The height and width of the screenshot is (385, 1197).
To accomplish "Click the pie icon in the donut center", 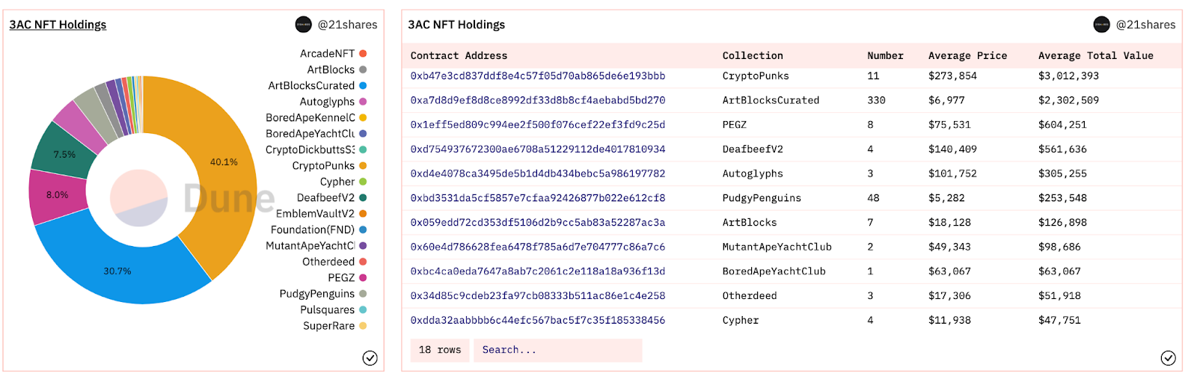I will (139, 198).
